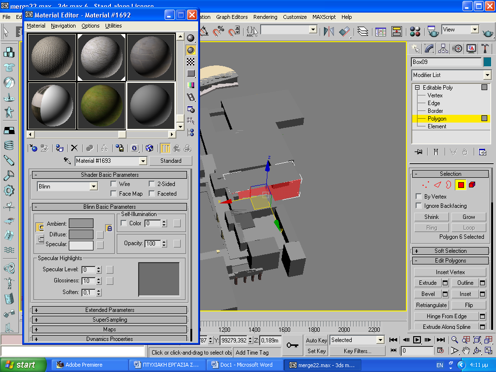The width and height of the screenshot is (496, 372).
Task: Enable the 2-Sided checkbox
Action: point(152,184)
